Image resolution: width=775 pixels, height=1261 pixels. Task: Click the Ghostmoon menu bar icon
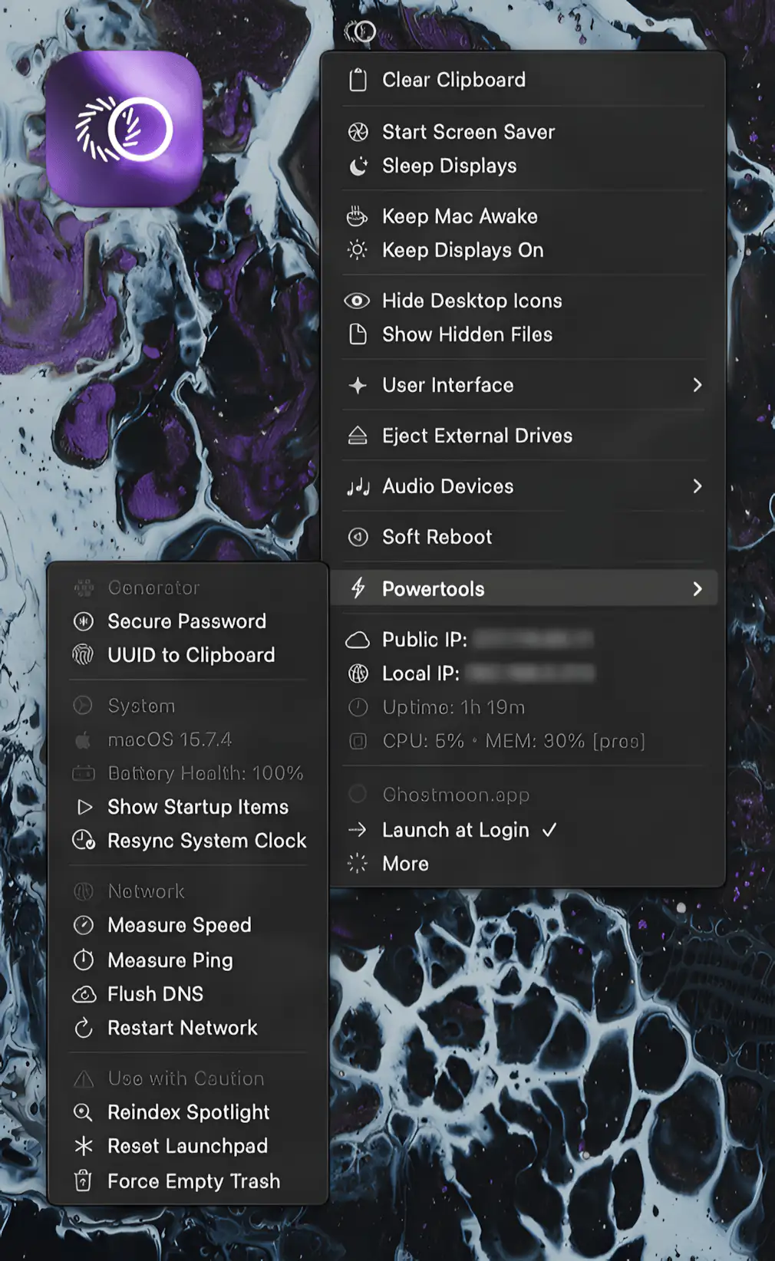point(360,31)
